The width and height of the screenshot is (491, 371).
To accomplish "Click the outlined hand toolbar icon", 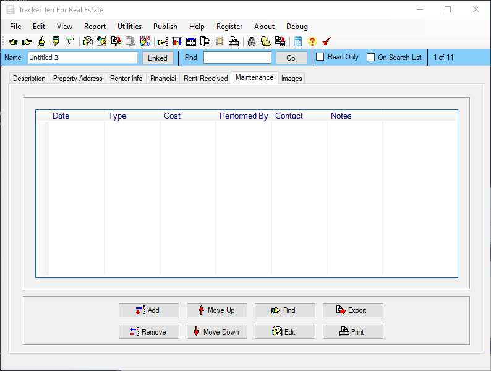I will pyautogui.click(x=70, y=41).
